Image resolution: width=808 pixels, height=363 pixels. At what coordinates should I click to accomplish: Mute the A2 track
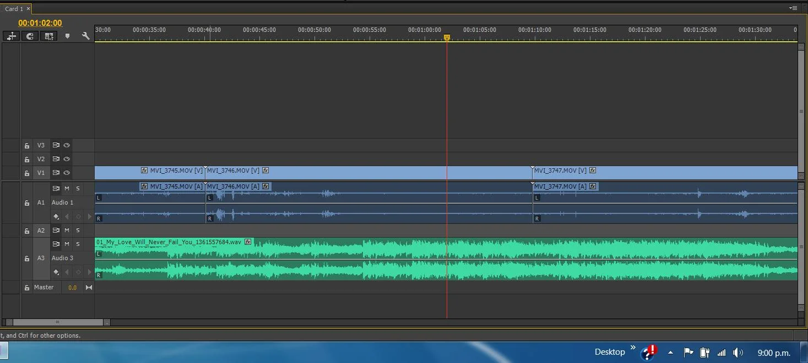click(x=67, y=230)
